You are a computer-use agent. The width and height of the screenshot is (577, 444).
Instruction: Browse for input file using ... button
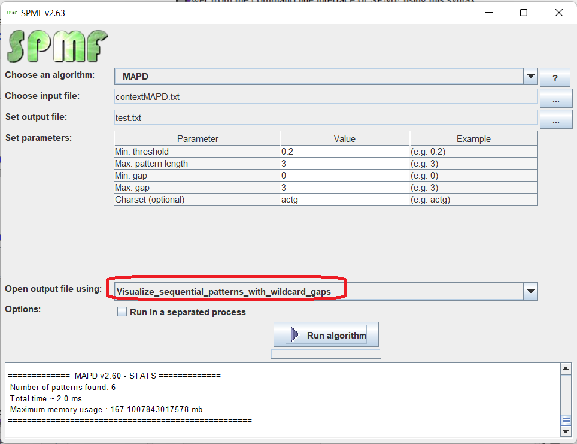(x=555, y=99)
